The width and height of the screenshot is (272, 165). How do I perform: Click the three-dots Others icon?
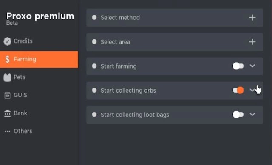tap(7, 131)
